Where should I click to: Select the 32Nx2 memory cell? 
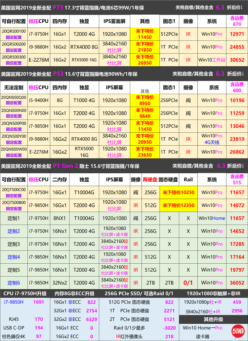[60, 283]
